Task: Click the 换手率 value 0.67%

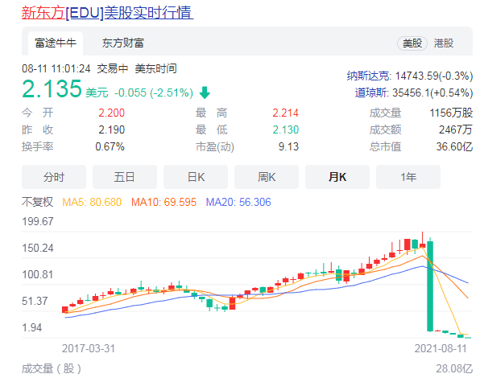Action: point(110,146)
